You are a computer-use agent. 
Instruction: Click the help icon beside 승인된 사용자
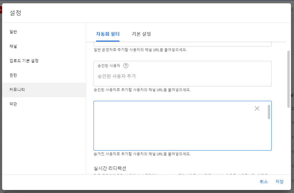(x=126, y=66)
